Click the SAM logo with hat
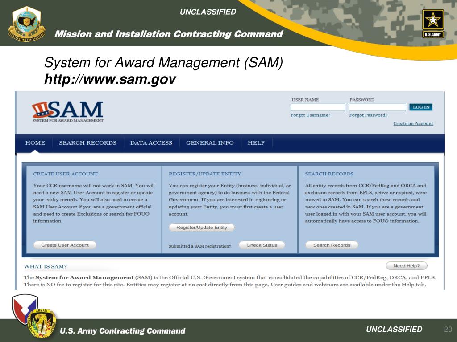 [x=68, y=112]
